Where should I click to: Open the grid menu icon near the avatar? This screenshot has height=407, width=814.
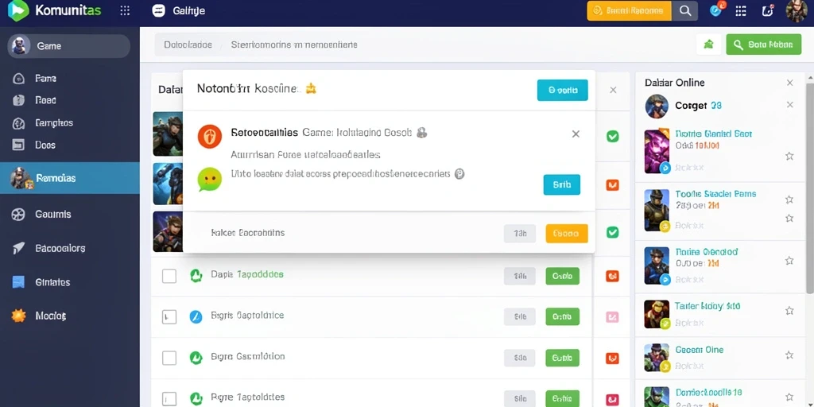tap(741, 11)
